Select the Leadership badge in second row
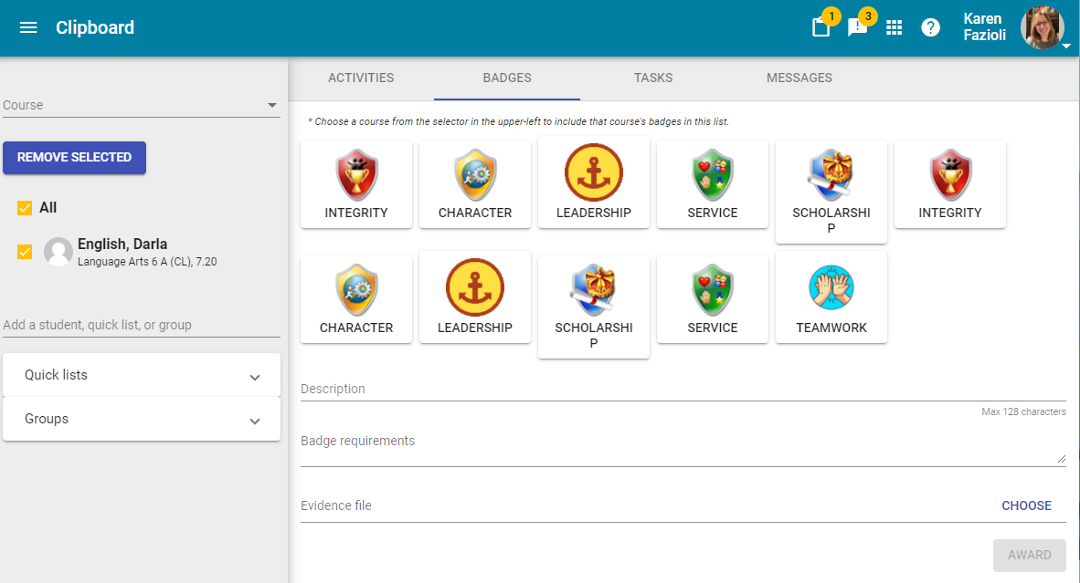Image resolution: width=1080 pixels, height=583 pixels. [x=475, y=297]
